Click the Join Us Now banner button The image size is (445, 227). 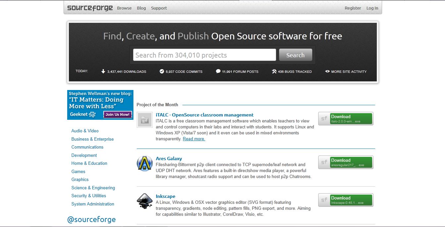pos(118,114)
